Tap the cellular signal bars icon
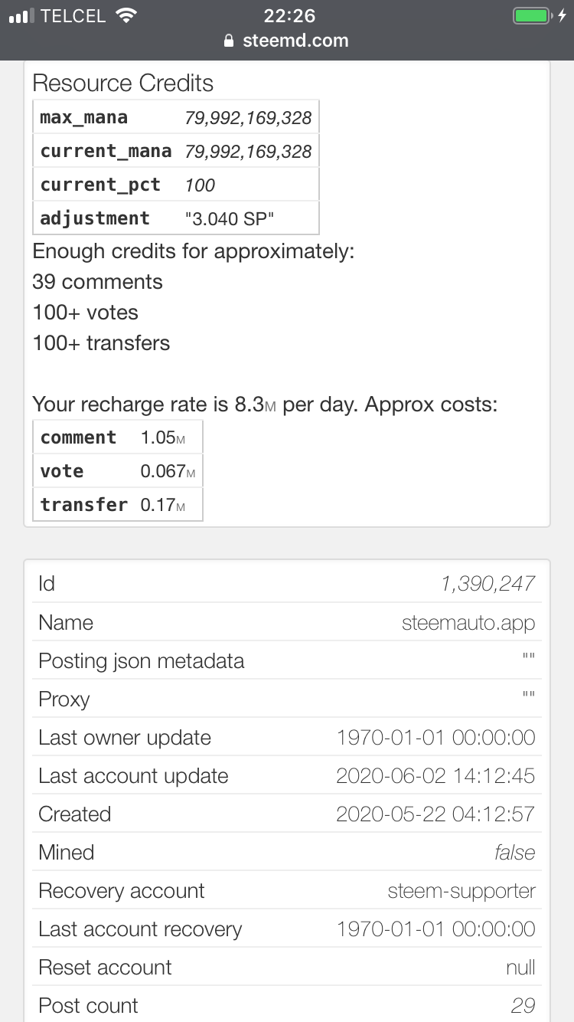The image size is (574, 1022). click(22, 16)
